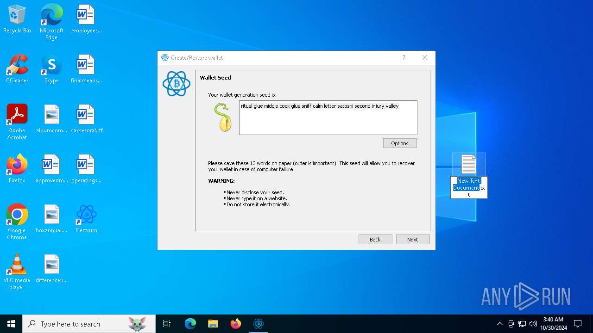The height and width of the screenshot is (333, 593).
Task: Select the operatings Word document icon
Action: (x=86, y=169)
